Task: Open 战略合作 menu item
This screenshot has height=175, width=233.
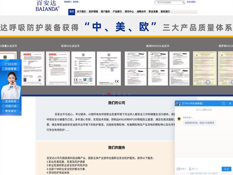Action: (x=141, y=11)
